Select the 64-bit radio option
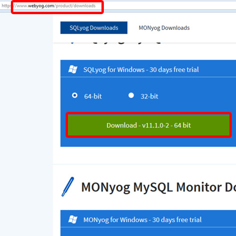Viewport: 236px width, 236px height. (75, 95)
